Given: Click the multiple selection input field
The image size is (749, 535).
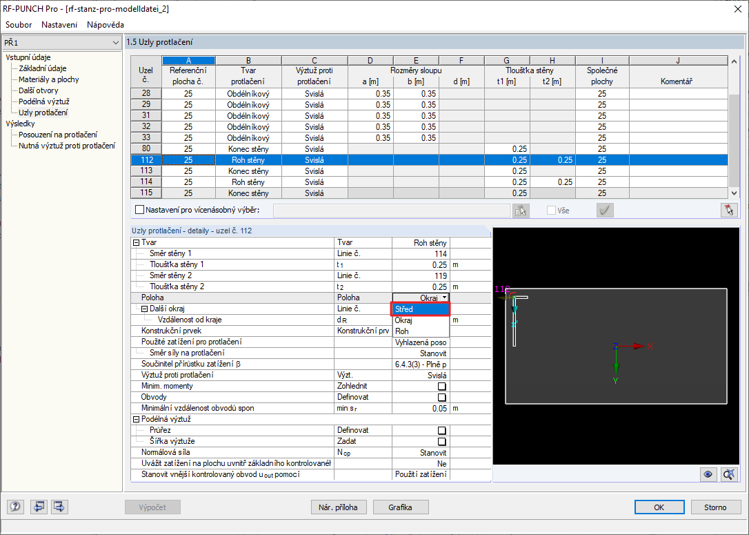Looking at the screenshot, I should pyautogui.click(x=392, y=211).
